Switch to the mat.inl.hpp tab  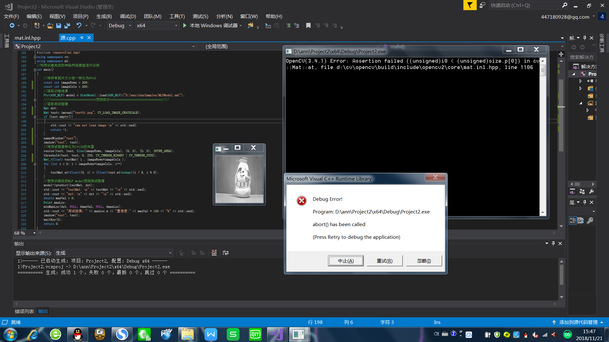(x=28, y=38)
